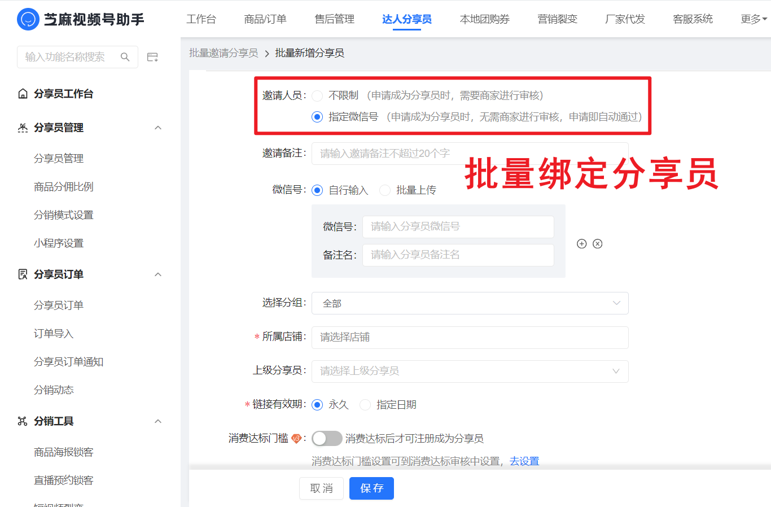The height and width of the screenshot is (507, 771).
Task: Click the menu layout icon beside search box
Action: [152, 57]
